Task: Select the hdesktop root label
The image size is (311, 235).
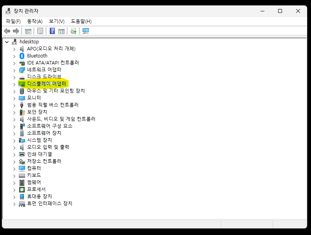Action: tap(29, 42)
